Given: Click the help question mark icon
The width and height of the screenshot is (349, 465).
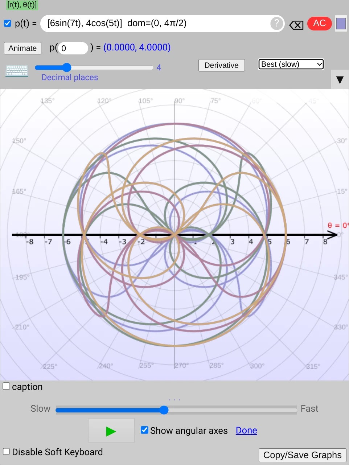Looking at the screenshot, I should click(276, 23).
